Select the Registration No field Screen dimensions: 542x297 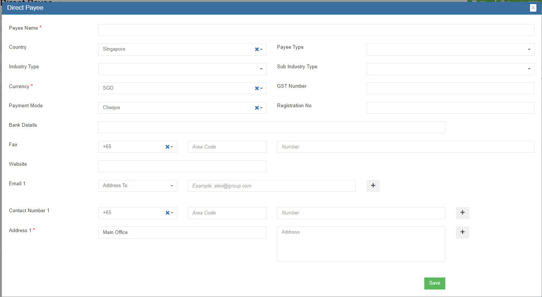(450, 108)
